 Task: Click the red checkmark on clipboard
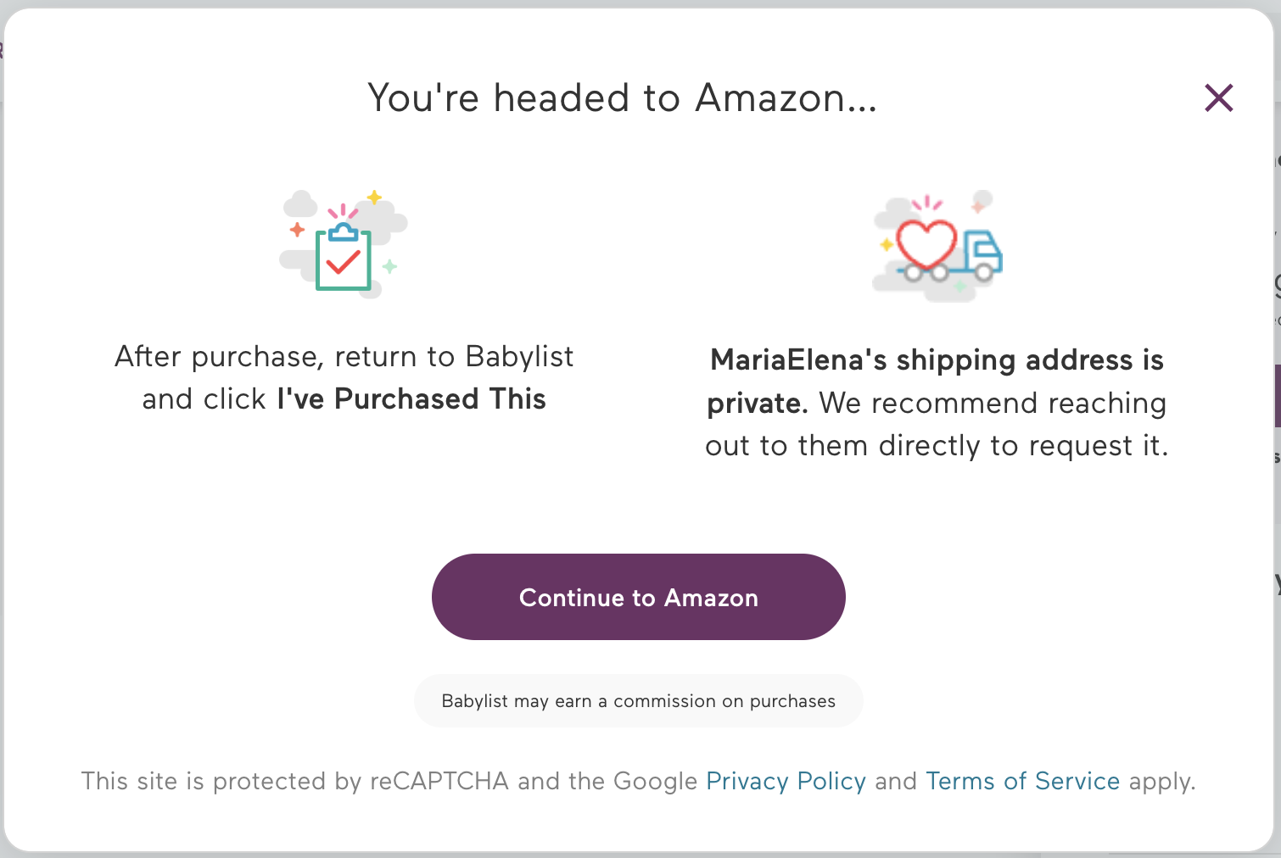click(x=344, y=260)
